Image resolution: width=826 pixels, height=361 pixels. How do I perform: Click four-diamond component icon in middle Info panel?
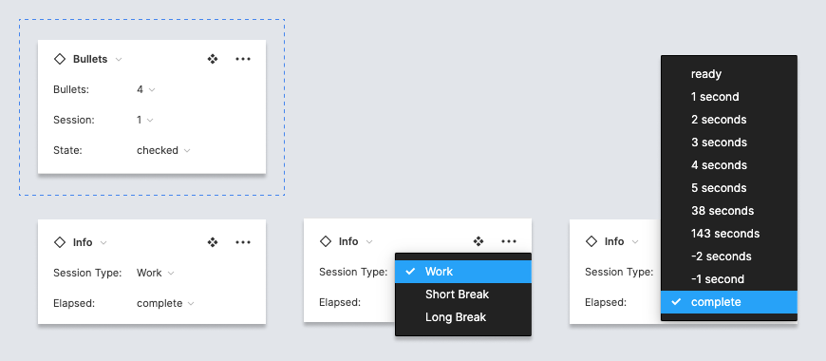pyautogui.click(x=479, y=241)
